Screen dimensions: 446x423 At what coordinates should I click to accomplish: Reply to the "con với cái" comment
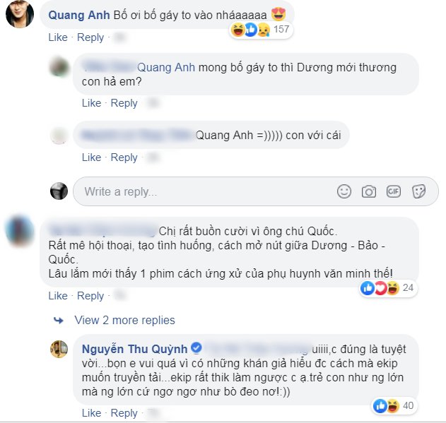(x=124, y=157)
